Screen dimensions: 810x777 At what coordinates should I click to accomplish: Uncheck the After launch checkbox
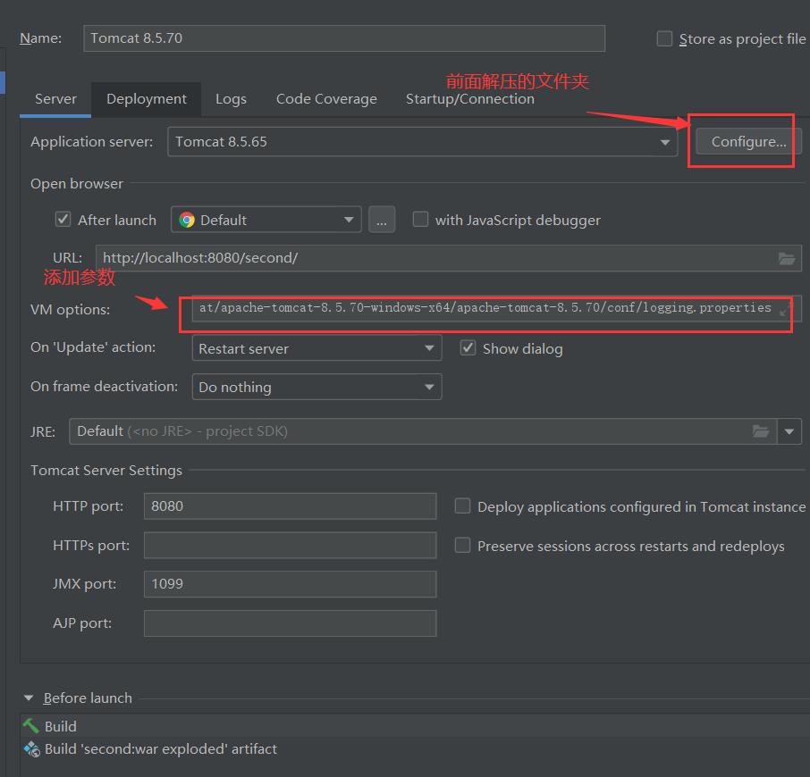(x=63, y=220)
